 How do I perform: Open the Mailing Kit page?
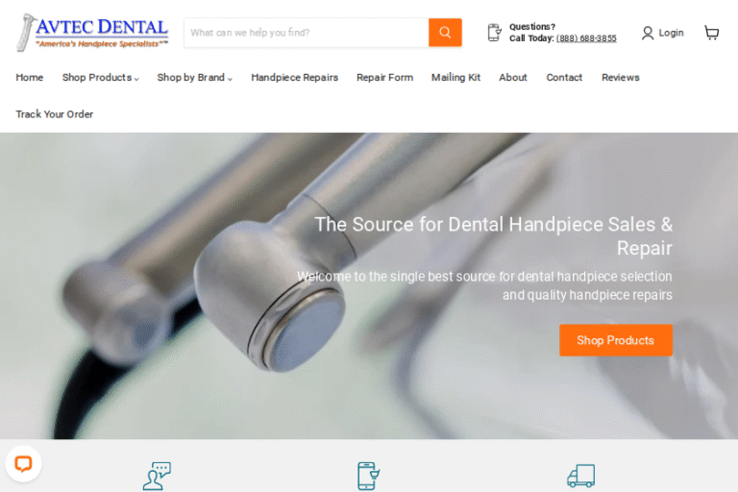tap(455, 78)
